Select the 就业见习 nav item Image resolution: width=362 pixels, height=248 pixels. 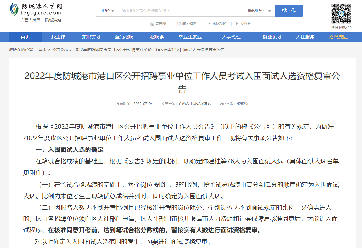[272, 37]
